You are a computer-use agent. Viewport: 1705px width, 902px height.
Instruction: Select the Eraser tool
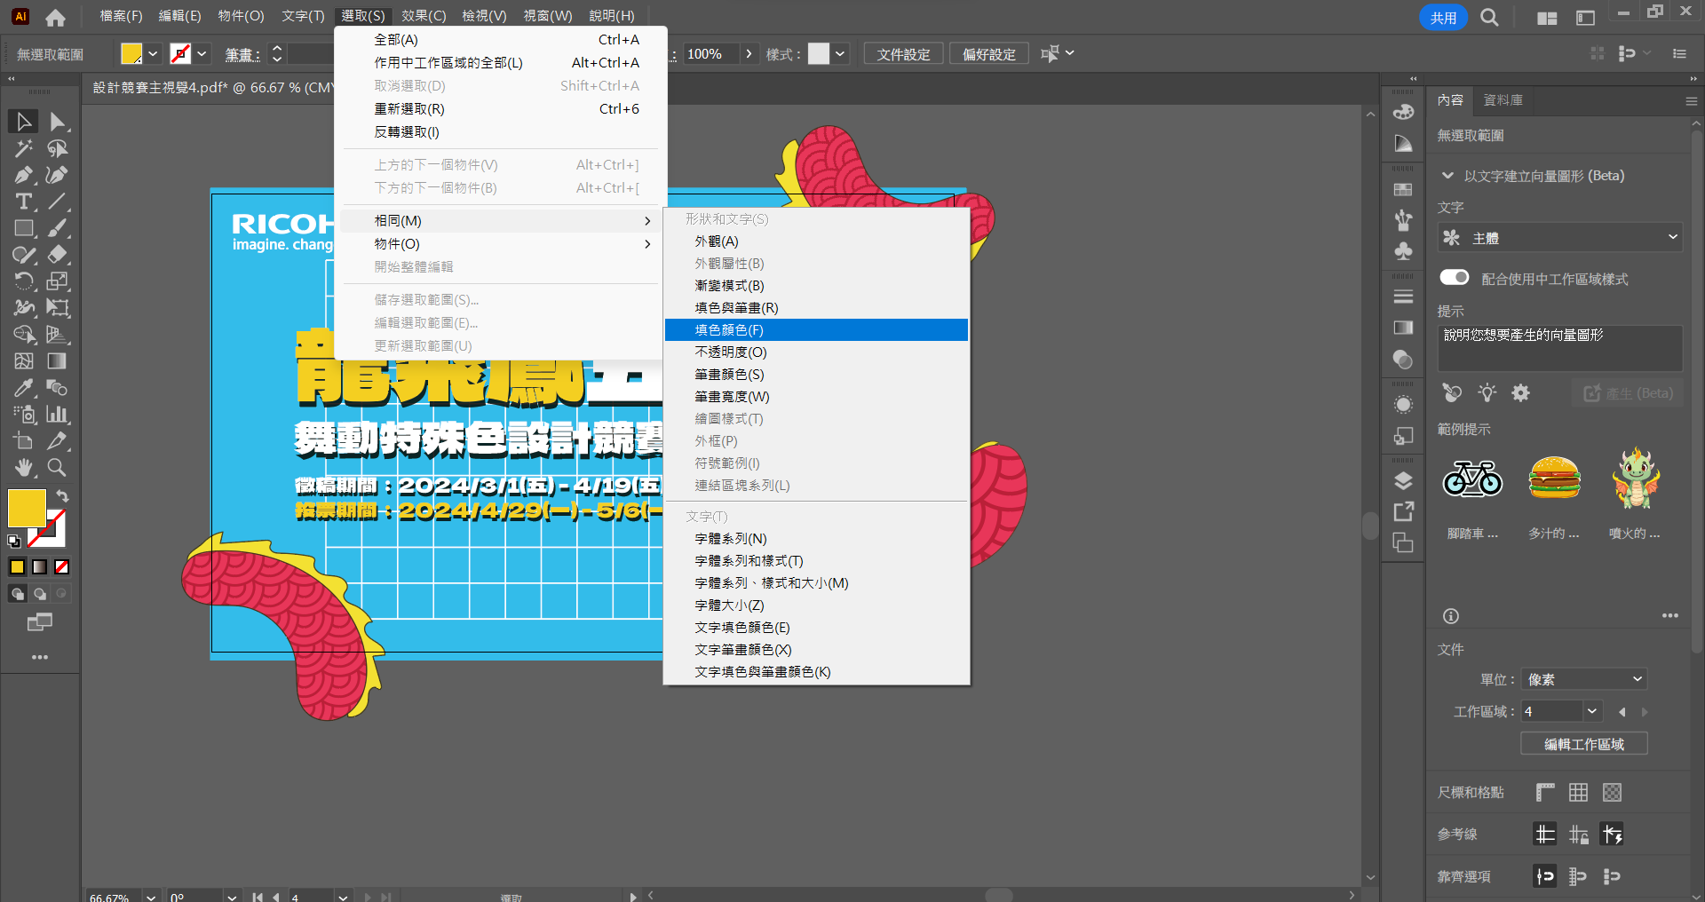pos(58,255)
